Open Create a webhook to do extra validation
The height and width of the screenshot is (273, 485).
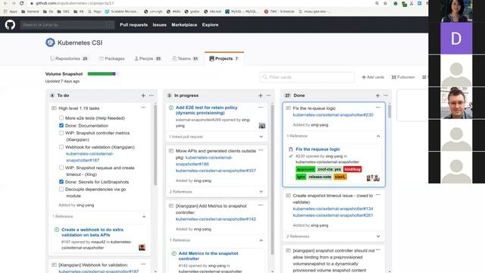coord(92,232)
